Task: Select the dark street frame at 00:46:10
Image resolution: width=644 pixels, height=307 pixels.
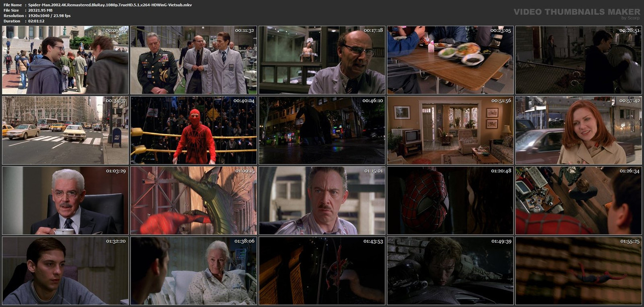Action: (x=322, y=130)
